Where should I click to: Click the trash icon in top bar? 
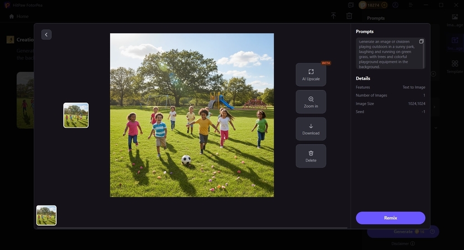pos(349,16)
